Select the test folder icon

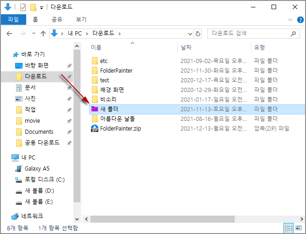pos(95,80)
